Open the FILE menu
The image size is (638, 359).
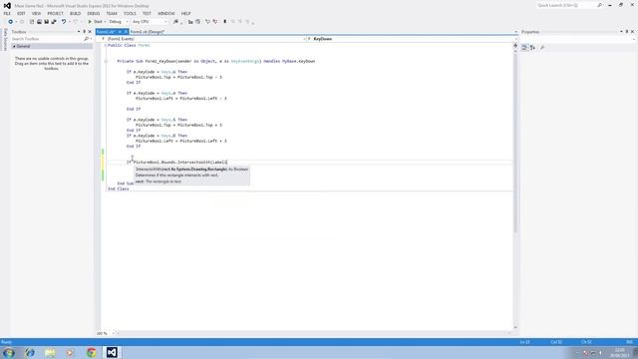7,13
